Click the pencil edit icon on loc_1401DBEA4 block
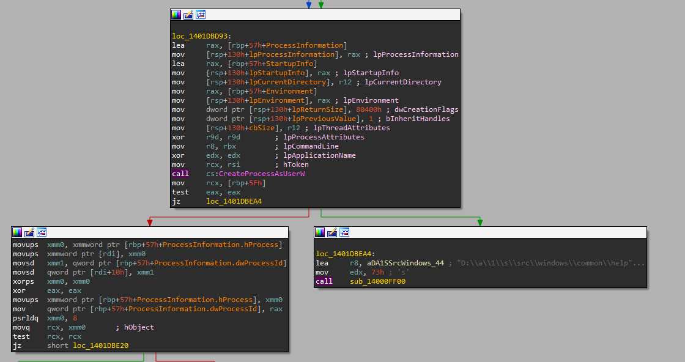The width and height of the screenshot is (685, 362). (x=332, y=232)
